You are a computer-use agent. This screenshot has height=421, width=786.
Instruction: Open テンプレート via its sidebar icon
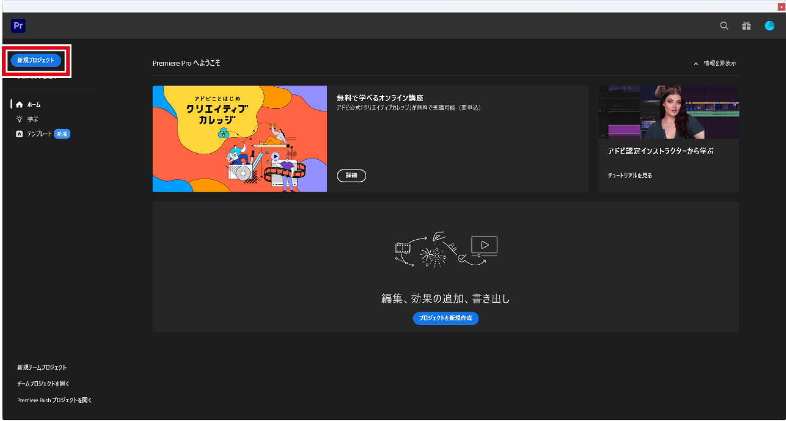point(20,134)
